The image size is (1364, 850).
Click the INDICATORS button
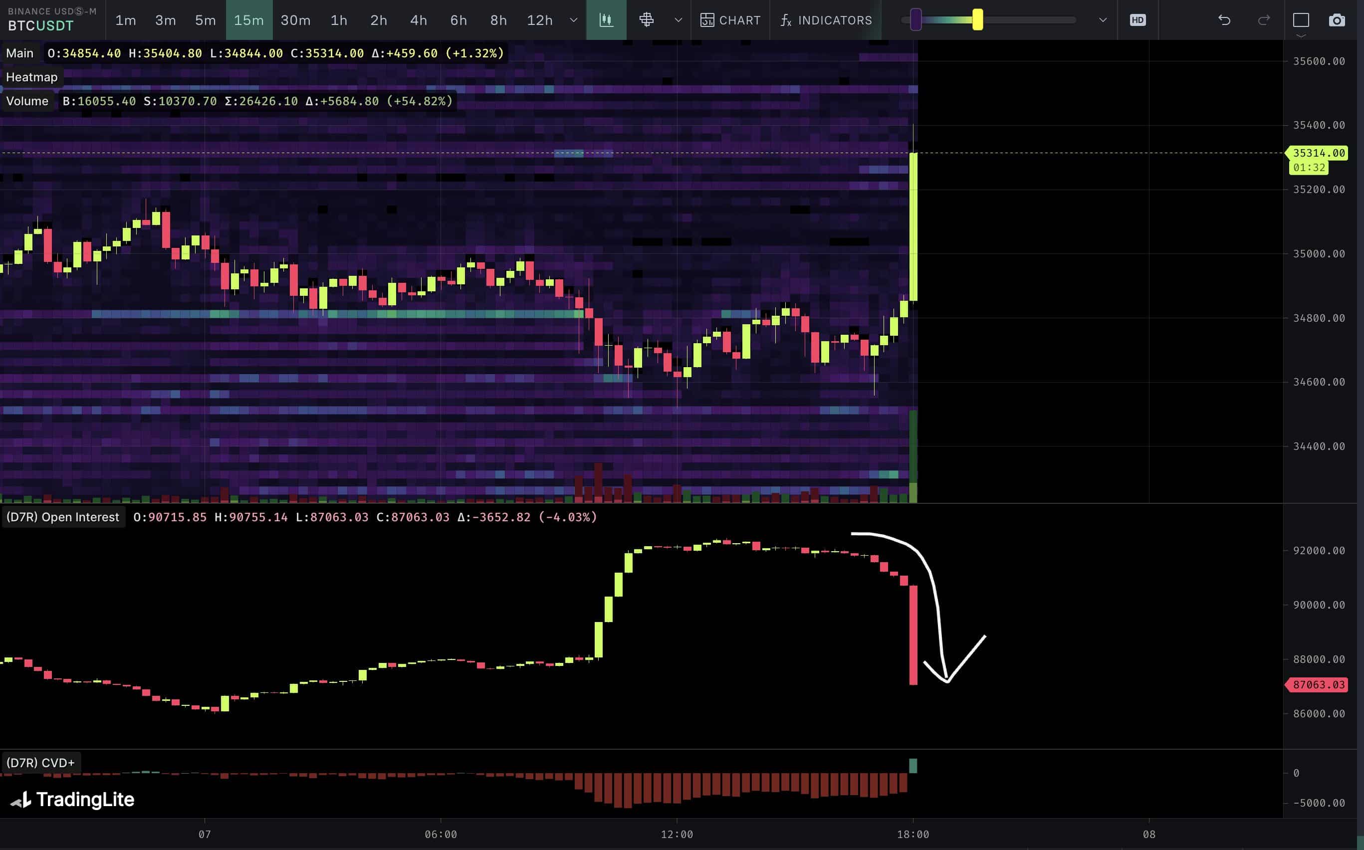(826, 19)
